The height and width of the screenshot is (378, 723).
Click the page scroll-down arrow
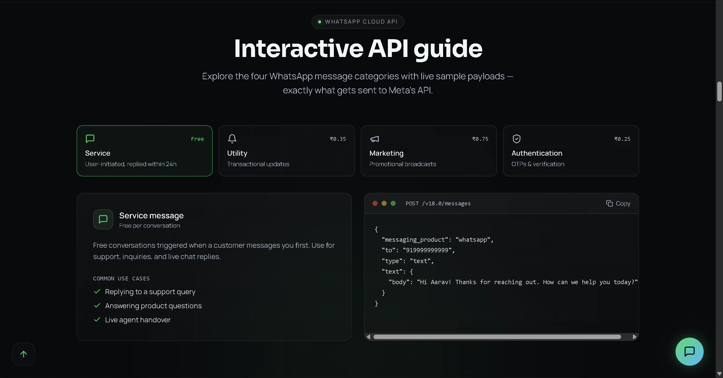click(719, 374)
